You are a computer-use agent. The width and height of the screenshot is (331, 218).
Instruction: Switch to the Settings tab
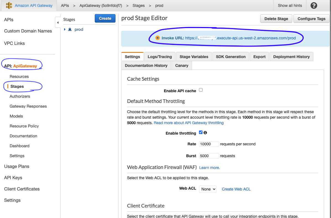point(132,57)
